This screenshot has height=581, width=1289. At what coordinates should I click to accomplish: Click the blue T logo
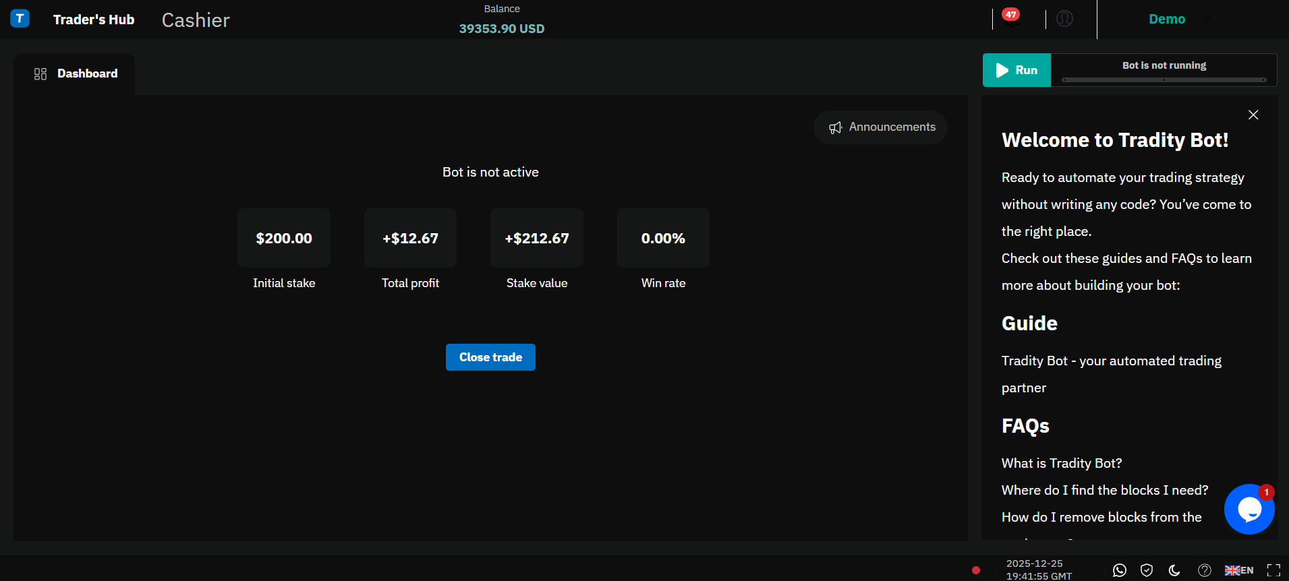pyautogui.click(x=20, y=19)
